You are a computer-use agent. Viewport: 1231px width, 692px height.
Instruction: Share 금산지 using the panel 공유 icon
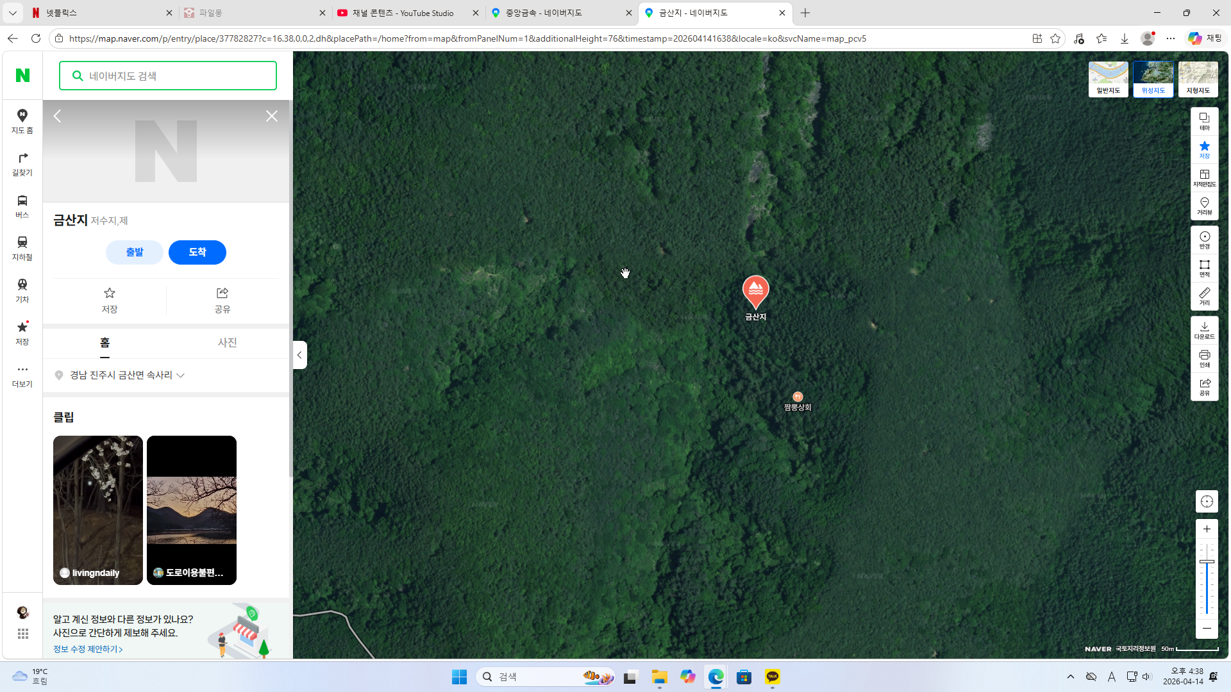[222, 301]
